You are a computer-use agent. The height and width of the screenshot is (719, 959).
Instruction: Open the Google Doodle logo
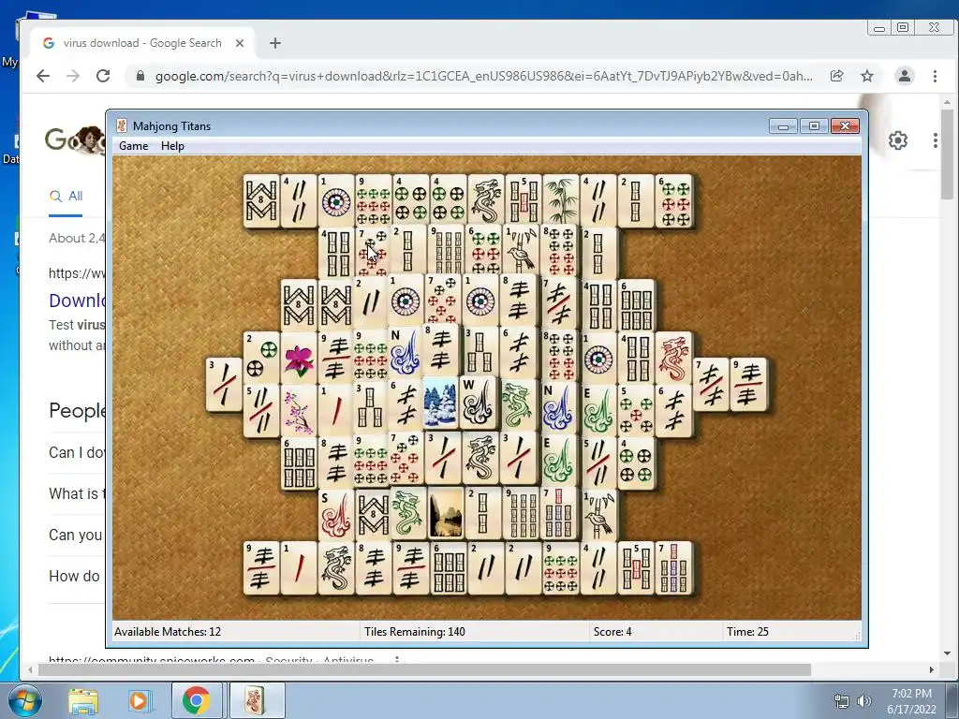(x=75, y=139)
